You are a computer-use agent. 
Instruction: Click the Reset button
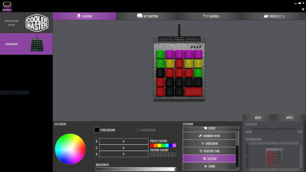pyautogui.click(x=258, y=117)
